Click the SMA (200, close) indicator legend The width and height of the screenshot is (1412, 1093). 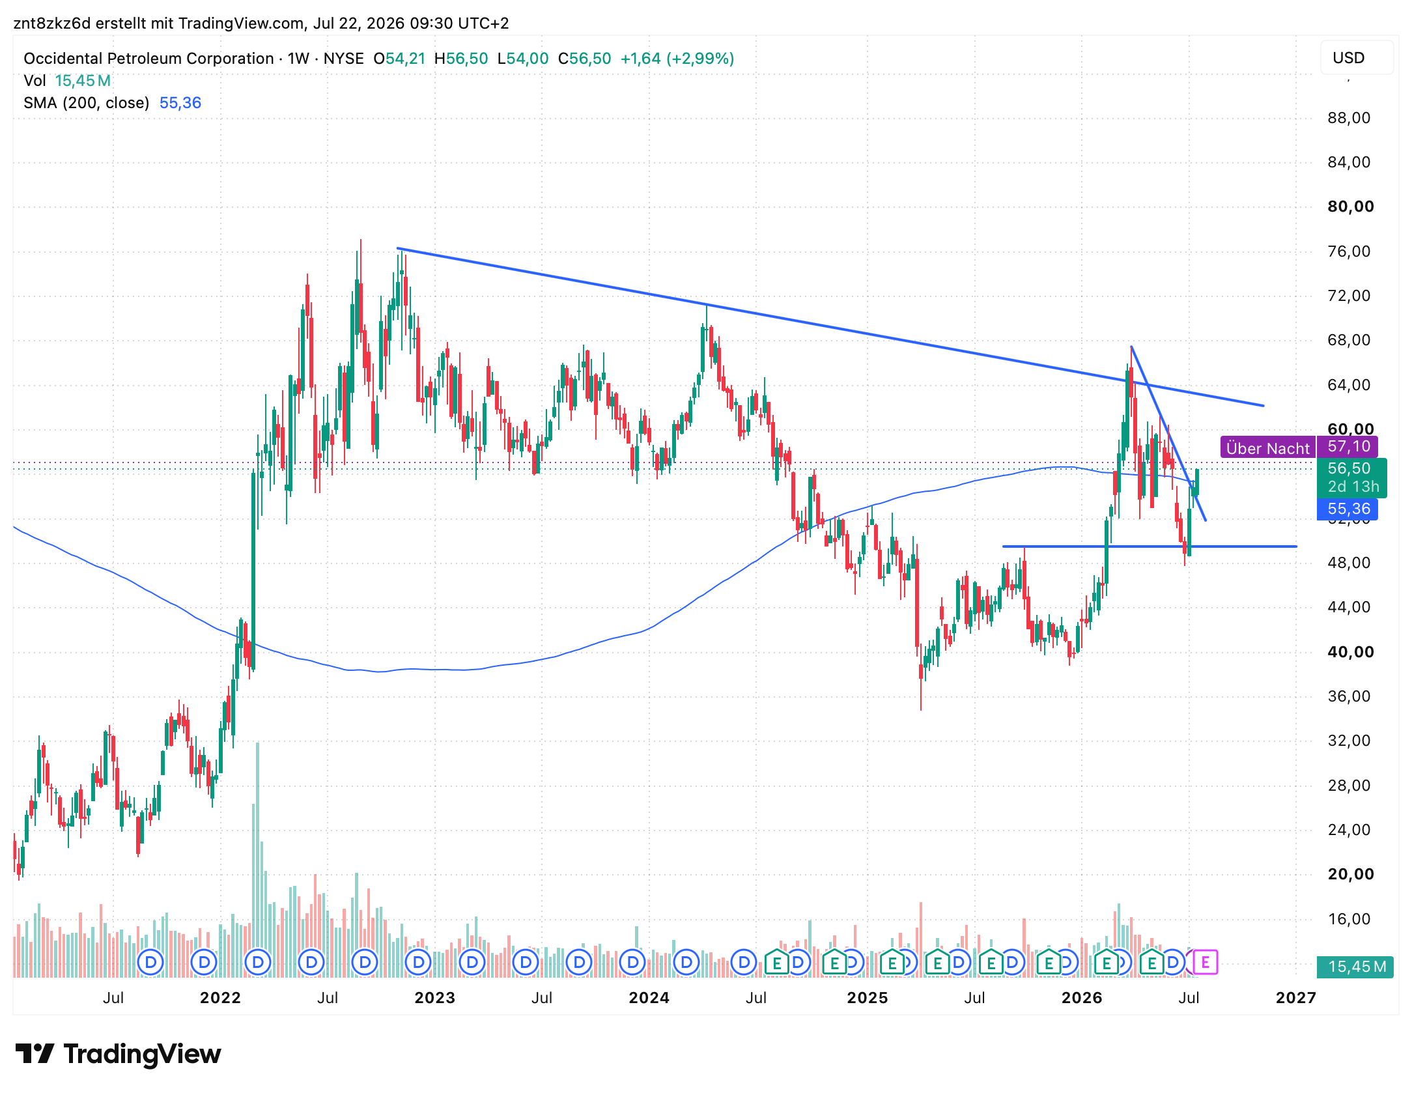(x=87, y=103)
